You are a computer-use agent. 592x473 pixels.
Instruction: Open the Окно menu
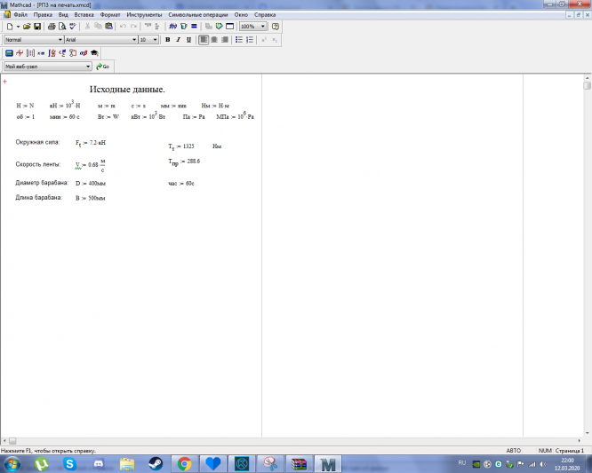pos(241,15)
